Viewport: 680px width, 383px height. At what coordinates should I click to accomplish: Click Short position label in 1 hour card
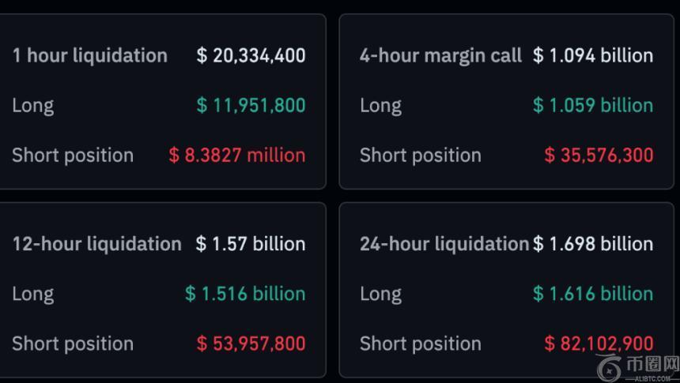point(73,156)
